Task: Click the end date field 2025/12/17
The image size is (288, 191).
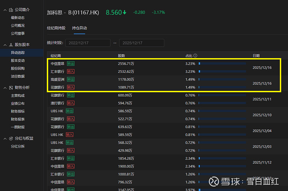Action: (x=141, y=43)
